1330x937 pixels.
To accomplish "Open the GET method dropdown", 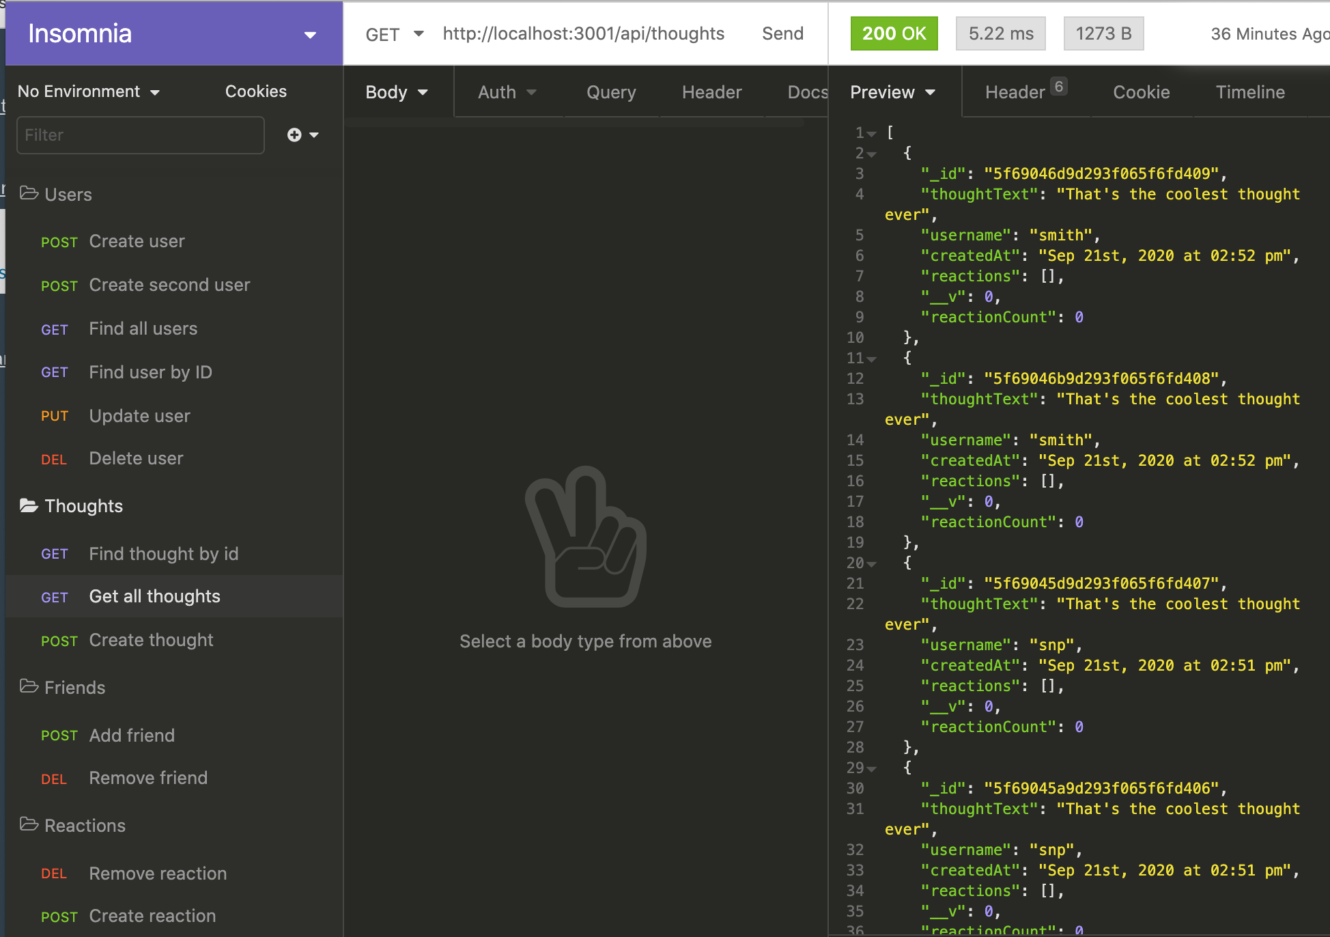I will click(395, 34).
